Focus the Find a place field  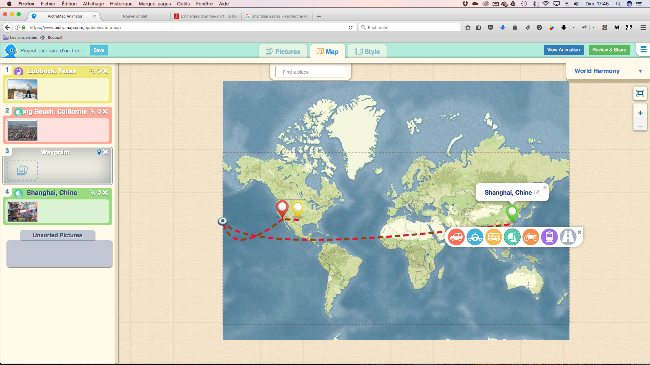click(310, 72)
